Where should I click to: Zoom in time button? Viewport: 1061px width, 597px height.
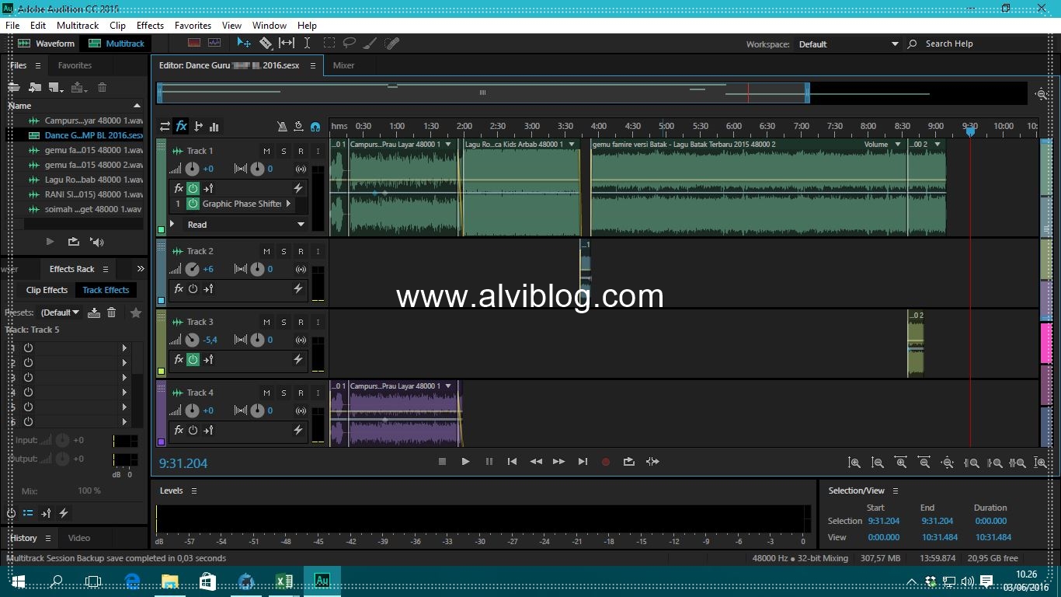[901, 463]
